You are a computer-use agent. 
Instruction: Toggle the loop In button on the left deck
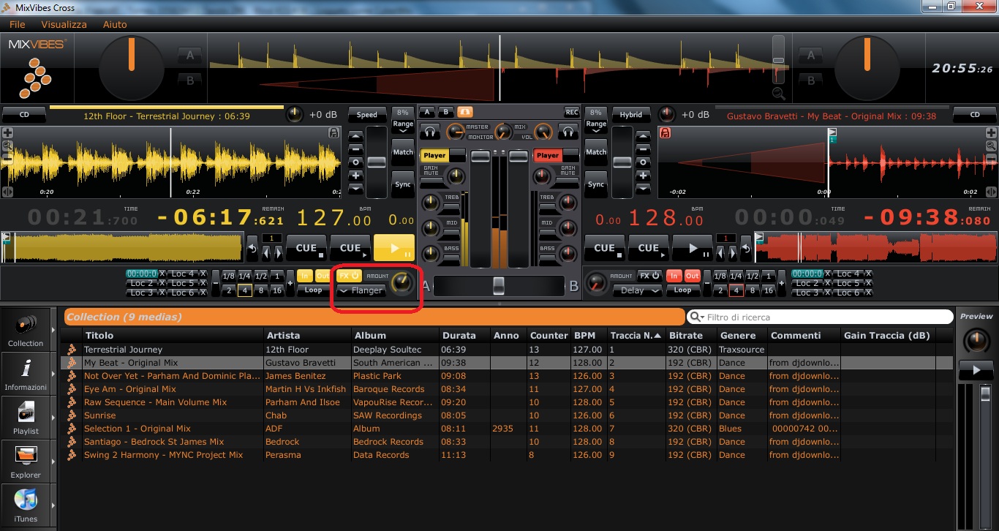pyautogui.click(x=304, y=276)
